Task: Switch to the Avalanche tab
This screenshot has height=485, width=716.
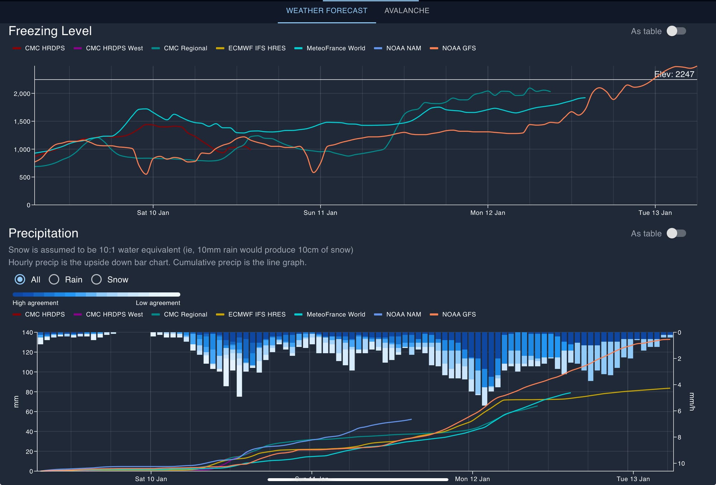Action: point(406,11)
